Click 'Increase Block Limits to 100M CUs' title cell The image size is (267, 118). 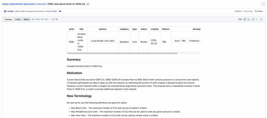82,42
